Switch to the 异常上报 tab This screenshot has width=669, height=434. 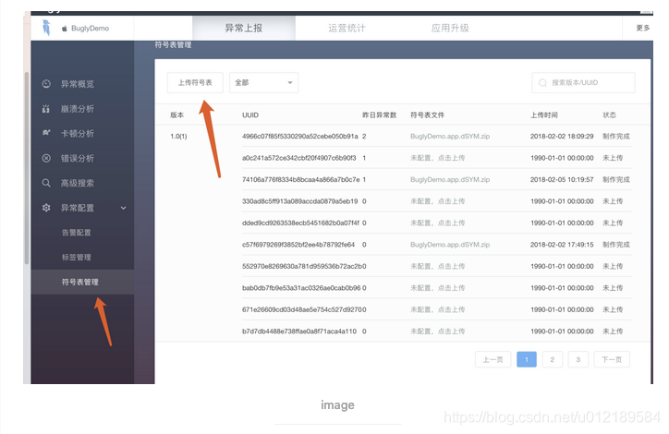coord(244,28)
